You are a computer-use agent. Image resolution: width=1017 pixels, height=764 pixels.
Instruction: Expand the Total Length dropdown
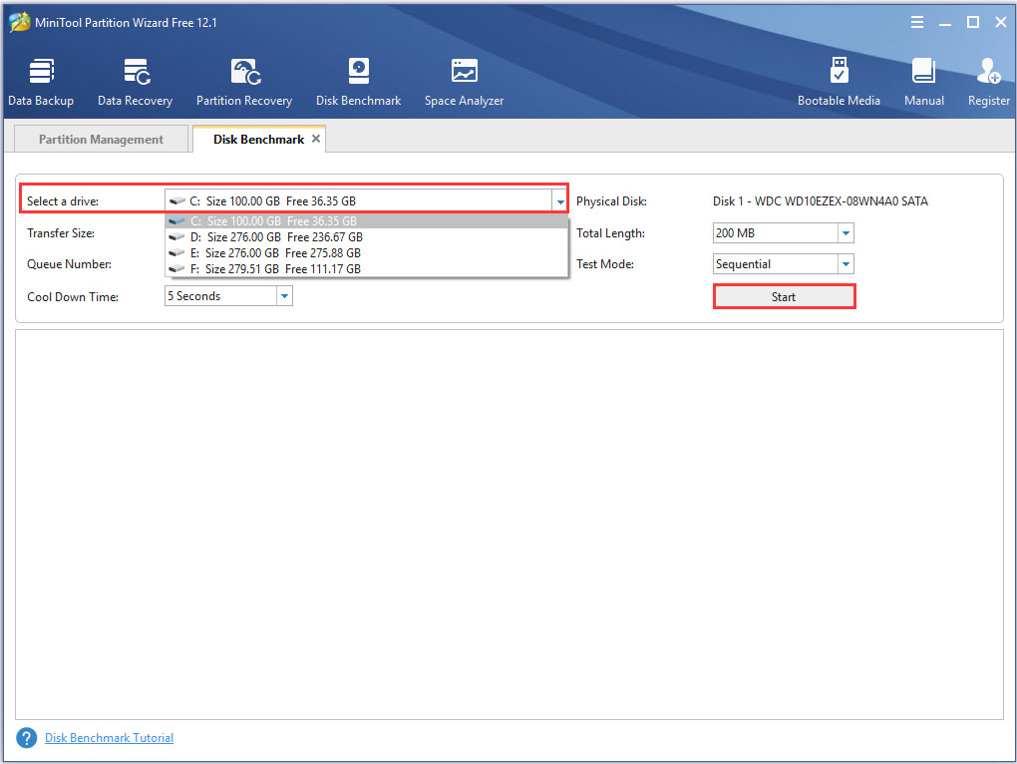[846, 233]
